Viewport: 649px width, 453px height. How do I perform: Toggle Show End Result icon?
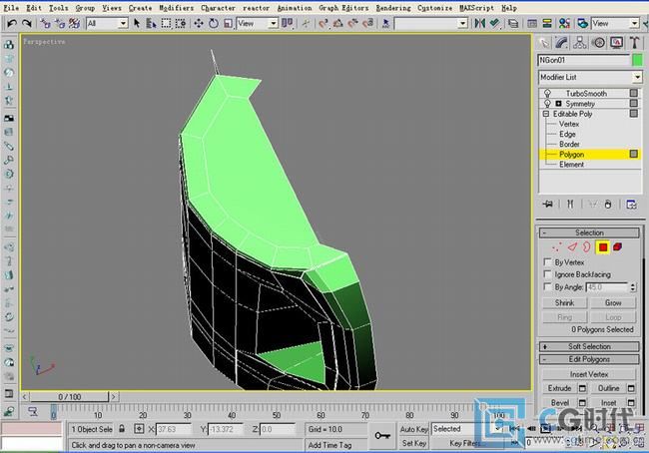tap(570, 205)
